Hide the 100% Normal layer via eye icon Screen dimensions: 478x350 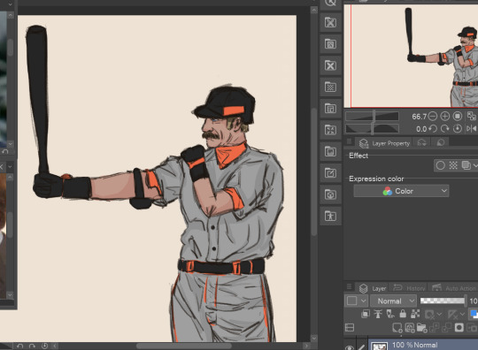(350, 347)
